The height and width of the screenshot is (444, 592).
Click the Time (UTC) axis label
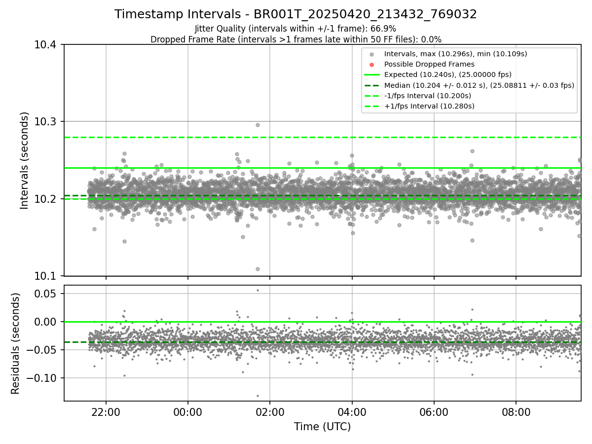click(322, 427)
